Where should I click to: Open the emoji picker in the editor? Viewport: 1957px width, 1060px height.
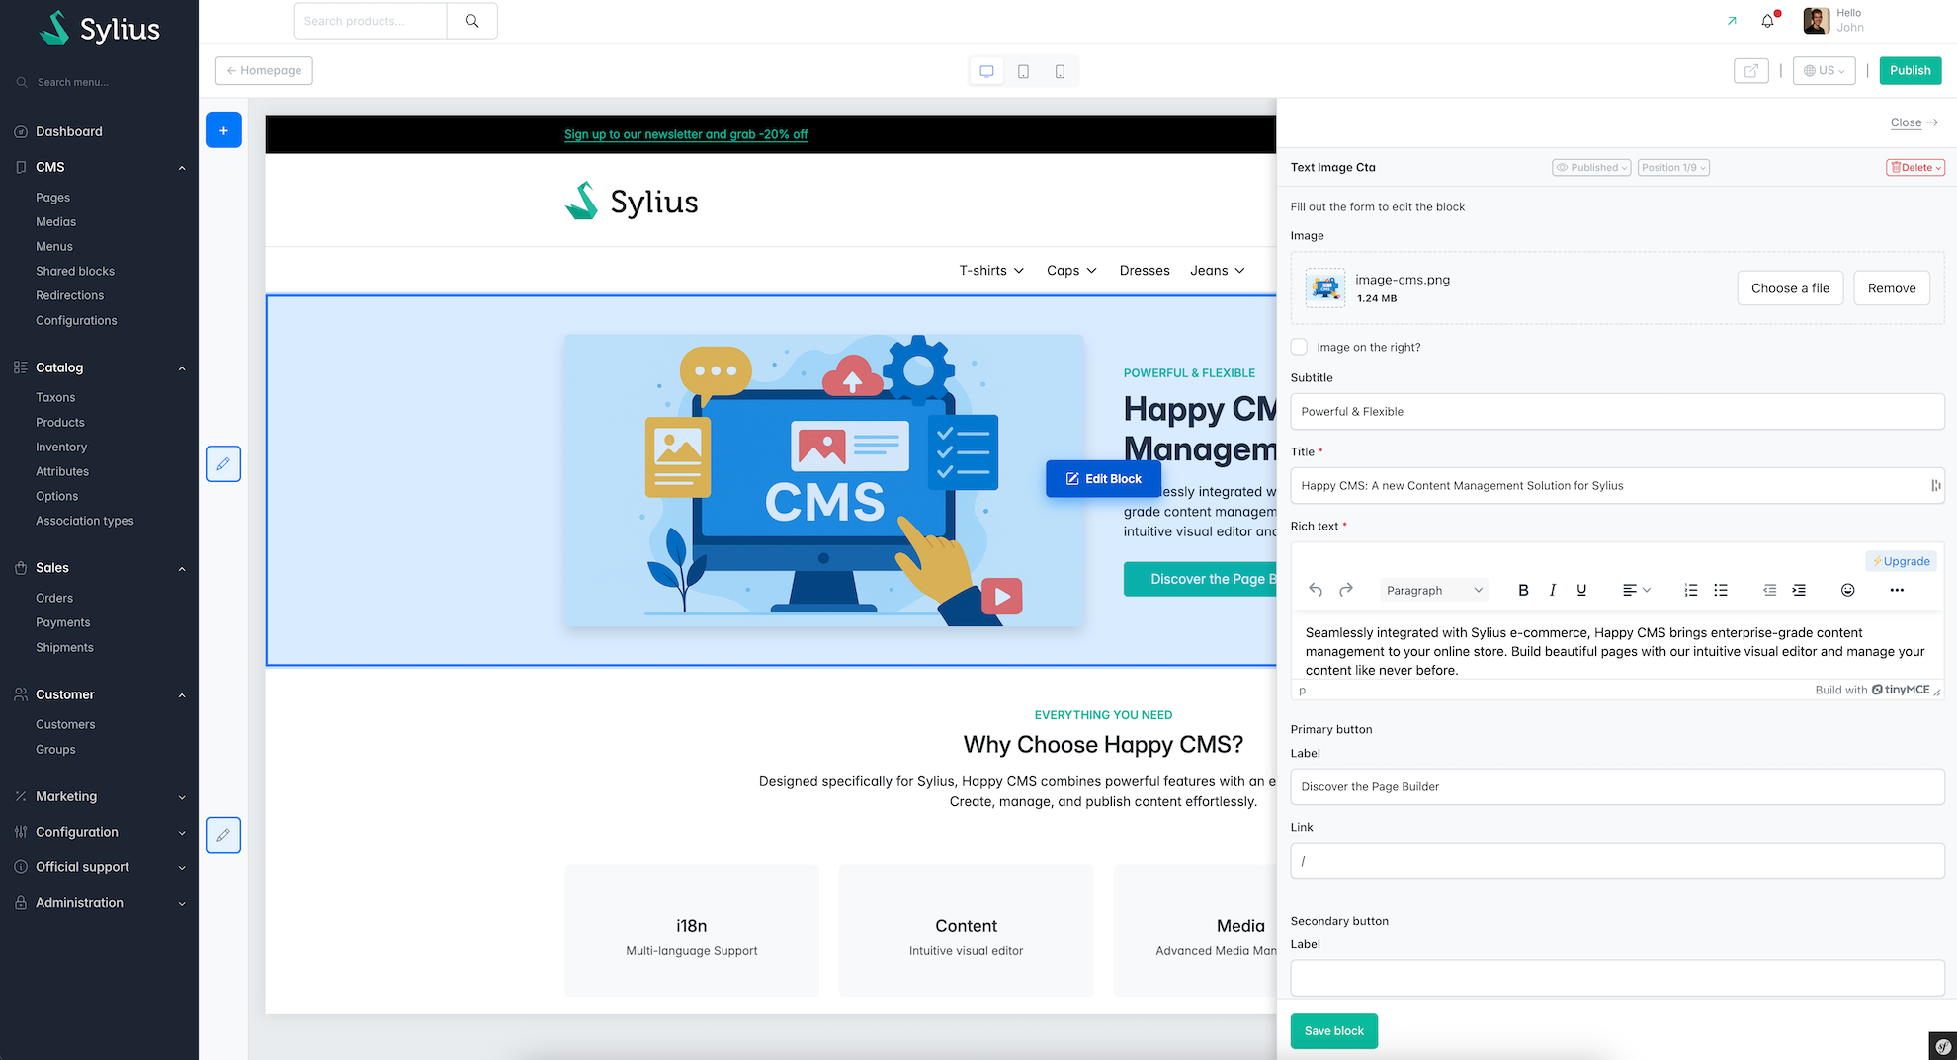[1847, 590]
